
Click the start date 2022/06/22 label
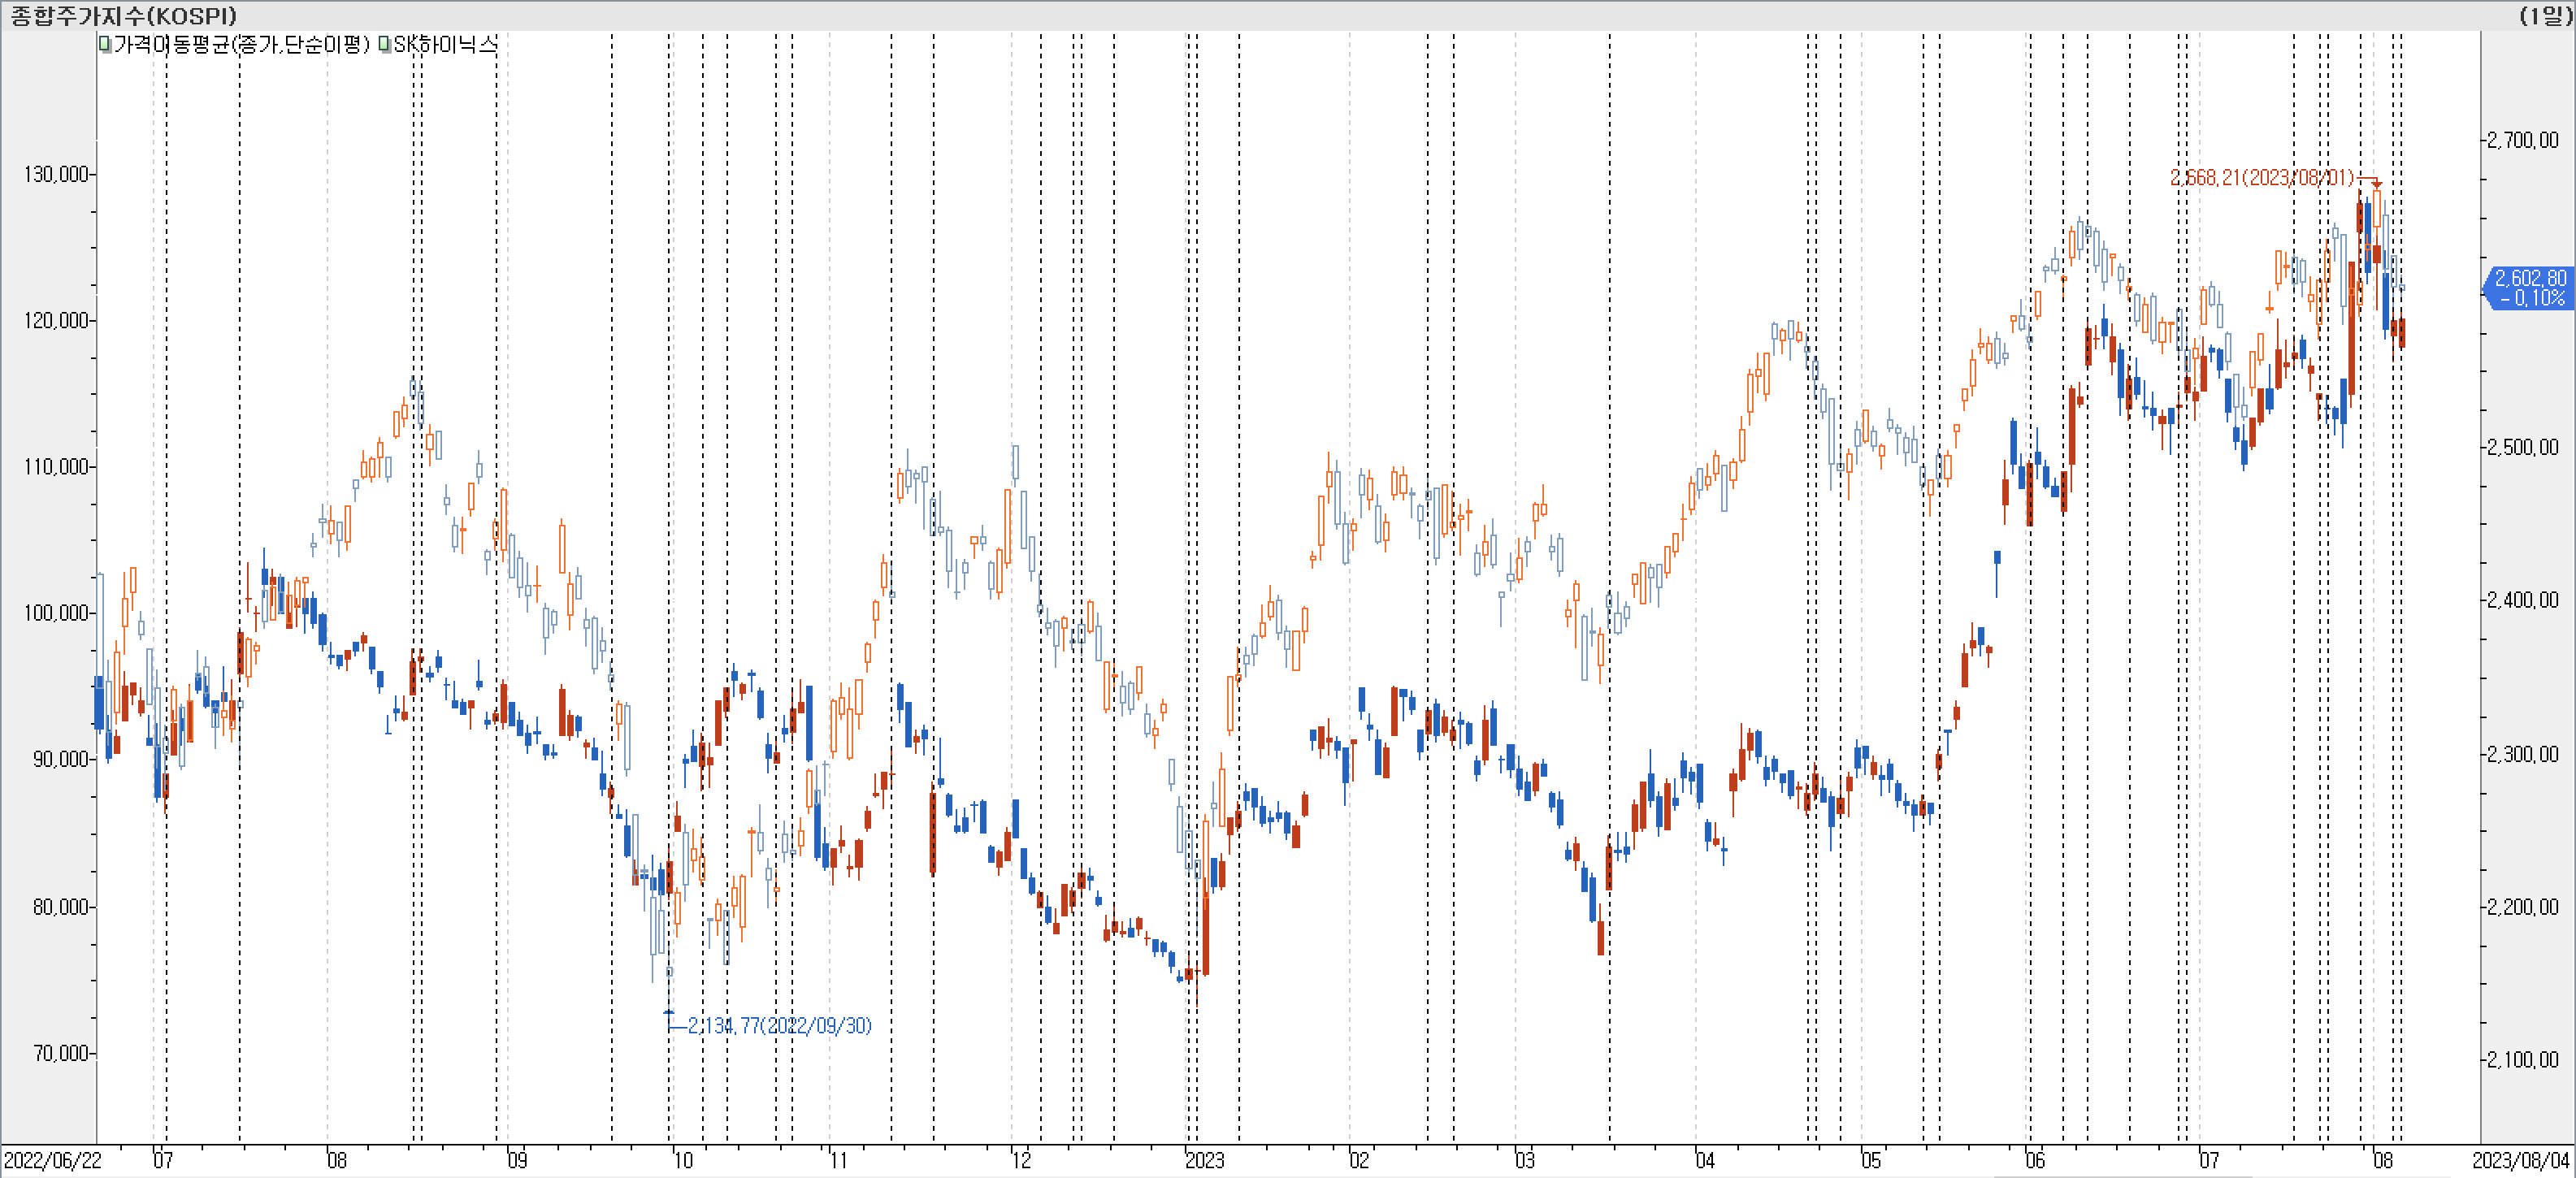pos(52,1160)
